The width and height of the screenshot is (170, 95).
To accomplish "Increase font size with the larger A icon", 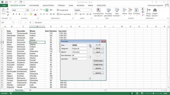I will tap(34, 10).
